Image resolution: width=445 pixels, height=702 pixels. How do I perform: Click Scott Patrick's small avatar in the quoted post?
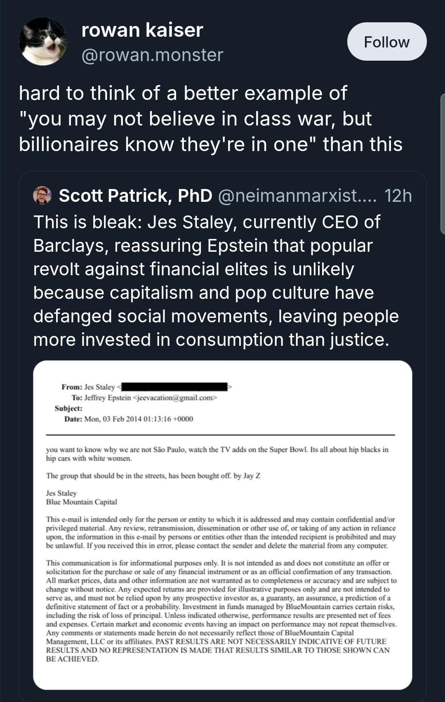[42, 196]
